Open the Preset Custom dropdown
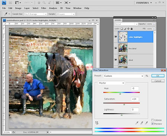The image size is (167, 136). 124,76
